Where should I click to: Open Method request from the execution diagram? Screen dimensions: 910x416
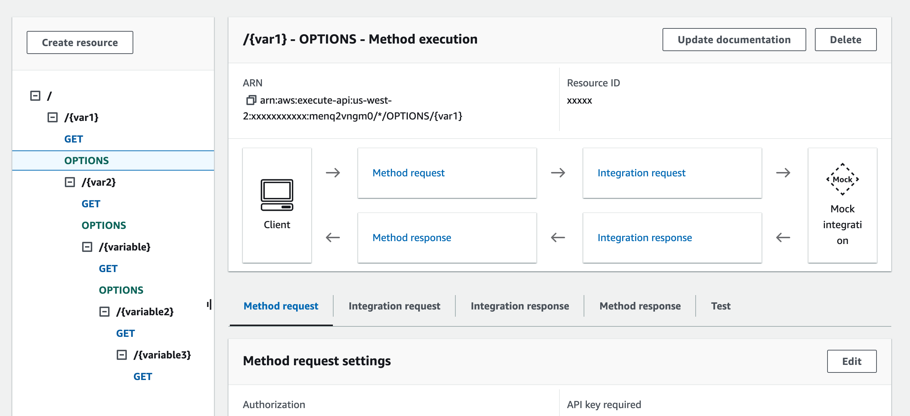409,173
